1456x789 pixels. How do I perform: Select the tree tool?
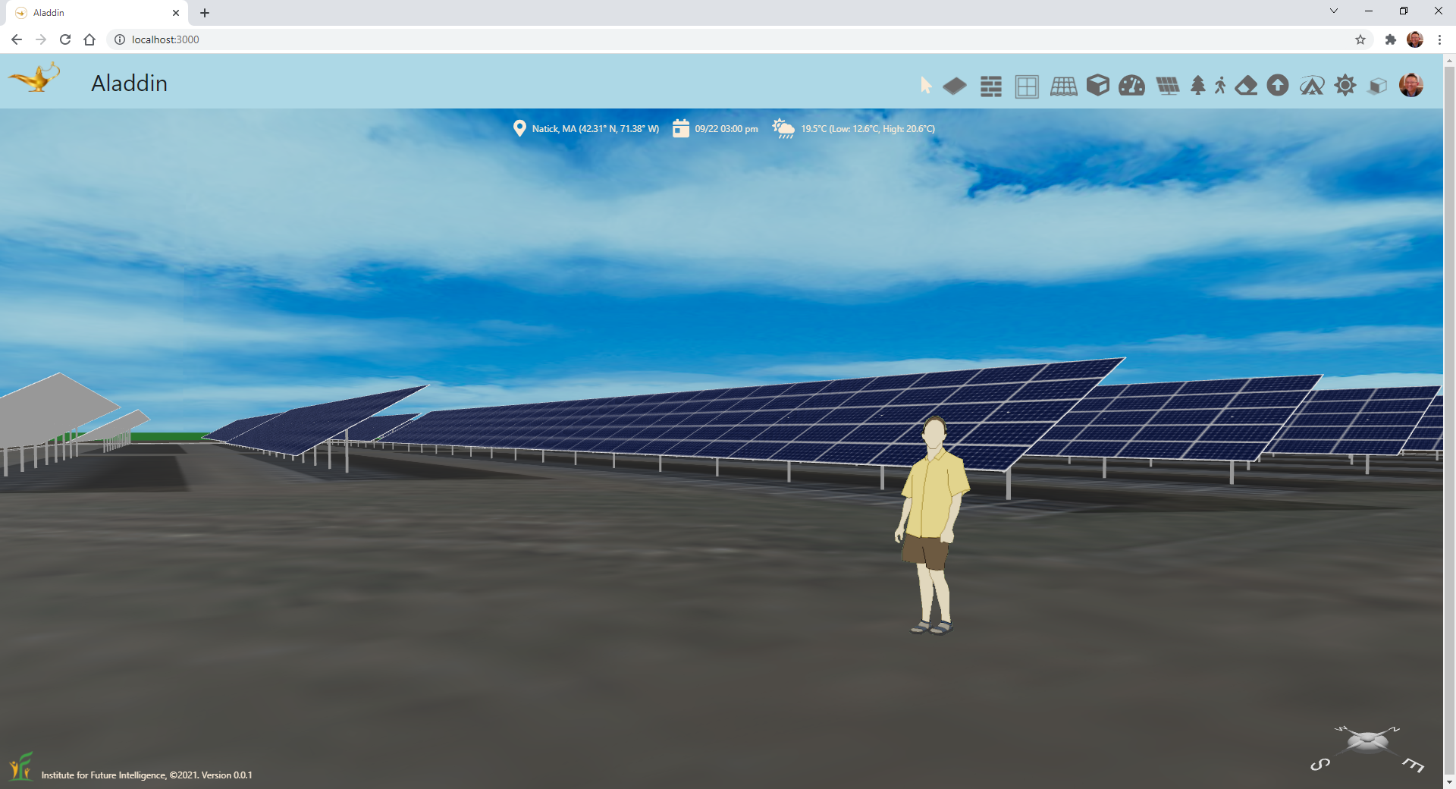pyautogui.click(x=1198, y=86)
